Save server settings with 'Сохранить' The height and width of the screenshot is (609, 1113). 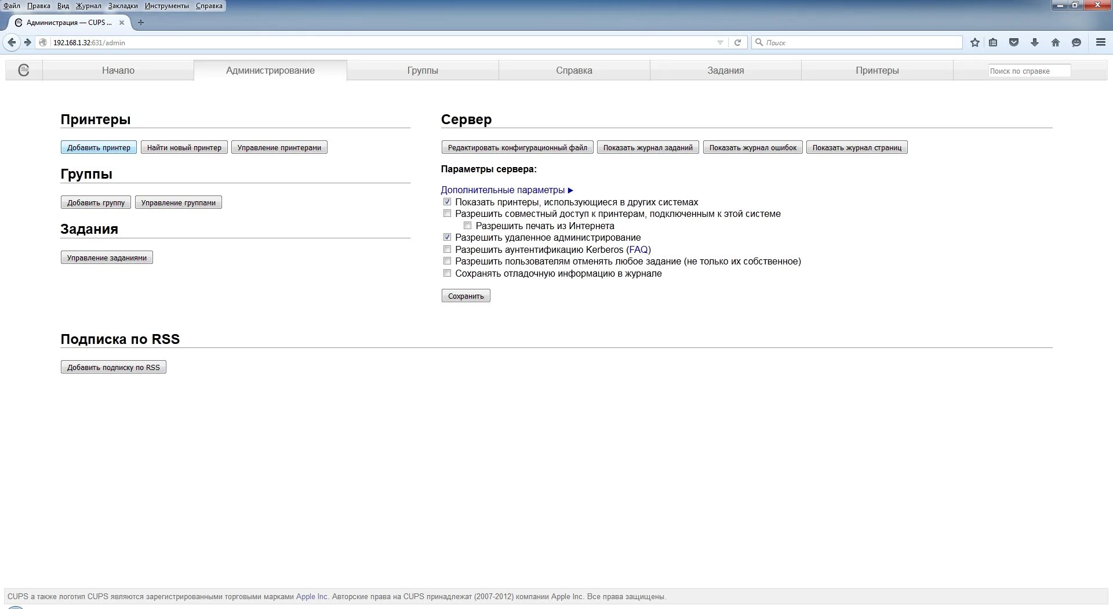click(x=465, y=296)
